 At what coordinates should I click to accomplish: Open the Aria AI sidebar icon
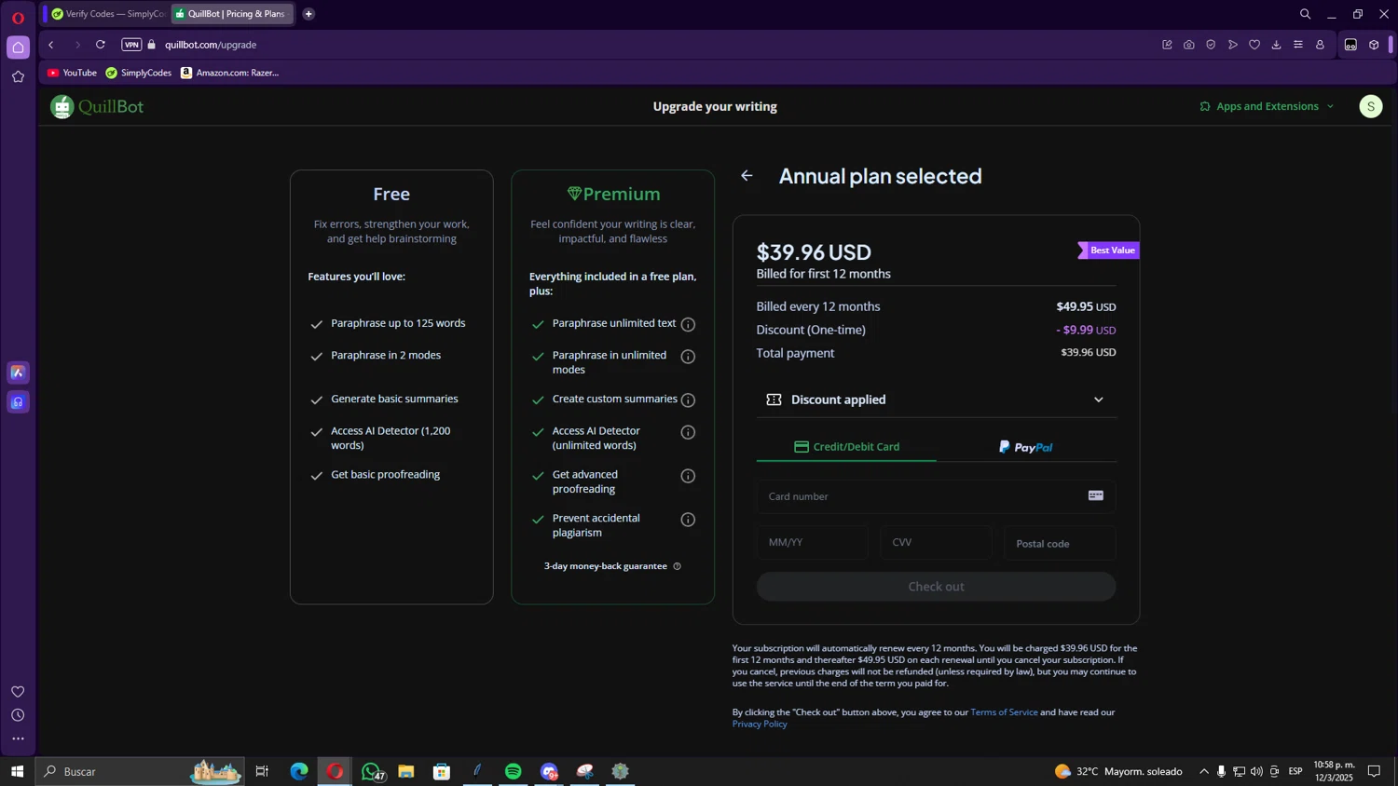[x=18, y=373]
